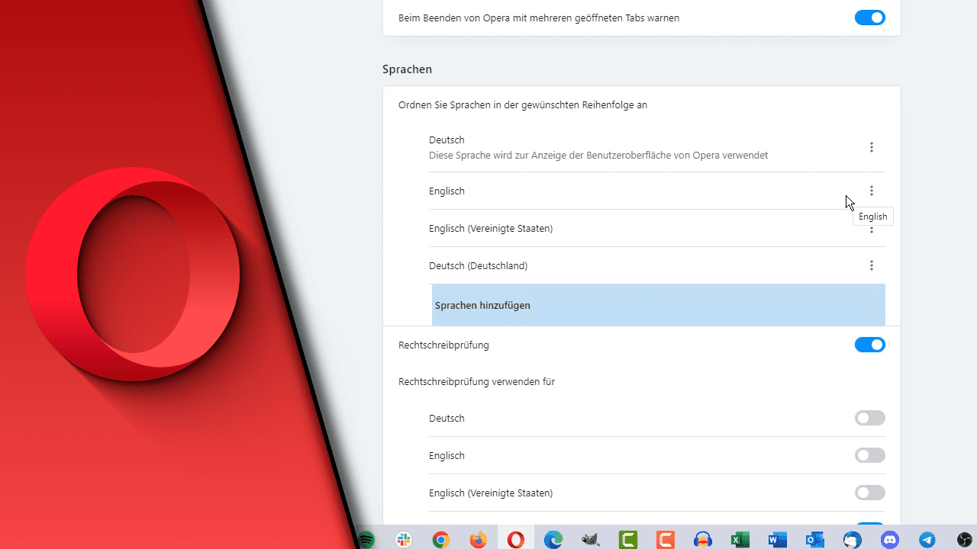Screen dimensions: 977x549
Task: Open Word from the taskbar
Action: coord(777,540)
